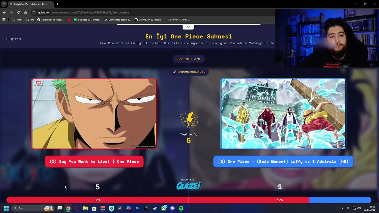View site information icon in address bar
This screenshot has width=379, height=213.
34,12
